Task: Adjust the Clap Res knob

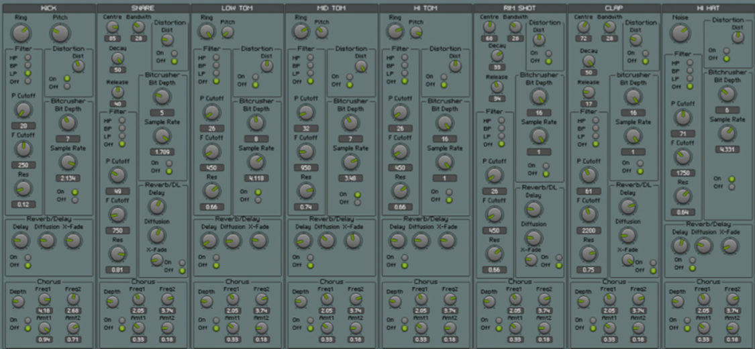Action: (589, 254)
